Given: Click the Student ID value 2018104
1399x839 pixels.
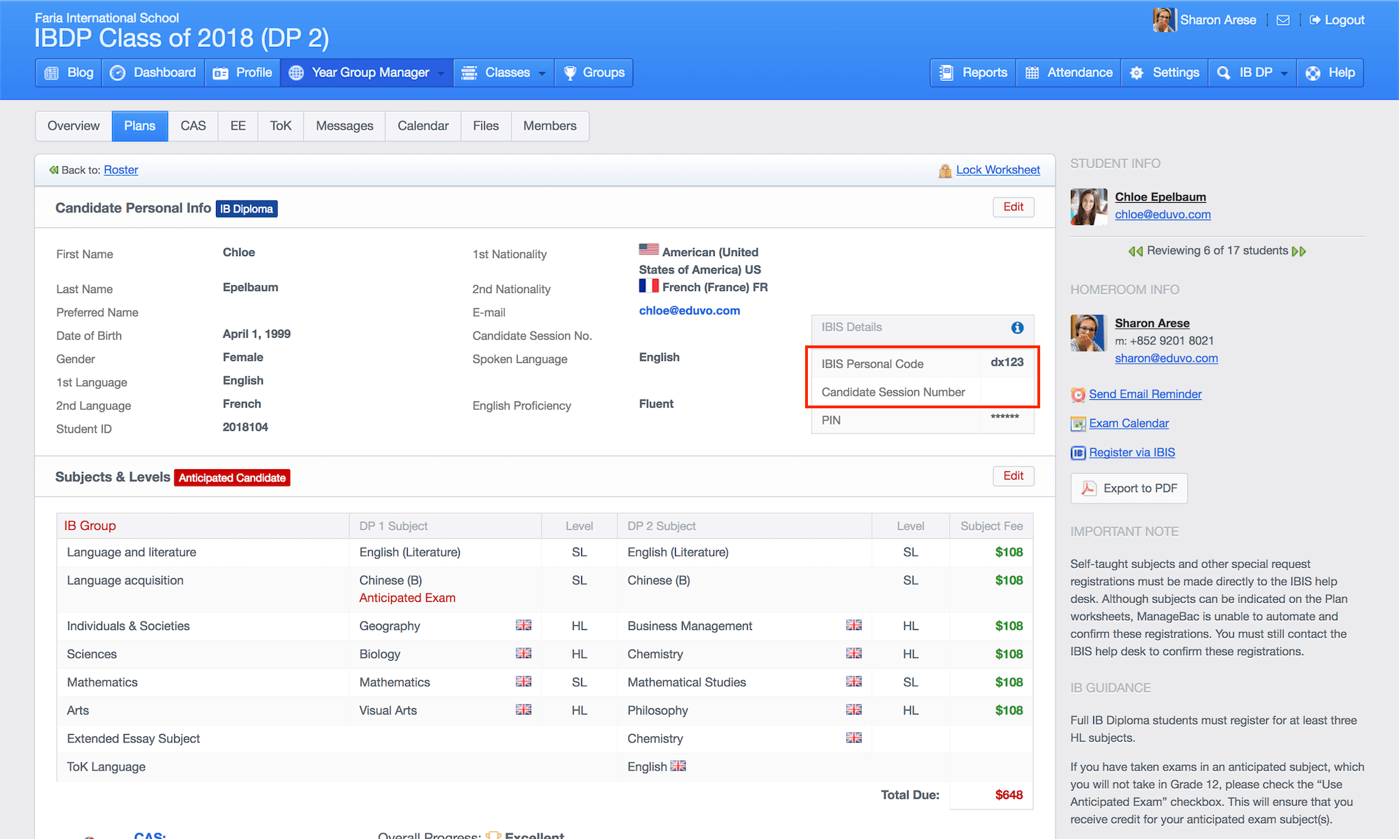Looking at the screenshot, I should pyautogui.click(x=246, y=427).
